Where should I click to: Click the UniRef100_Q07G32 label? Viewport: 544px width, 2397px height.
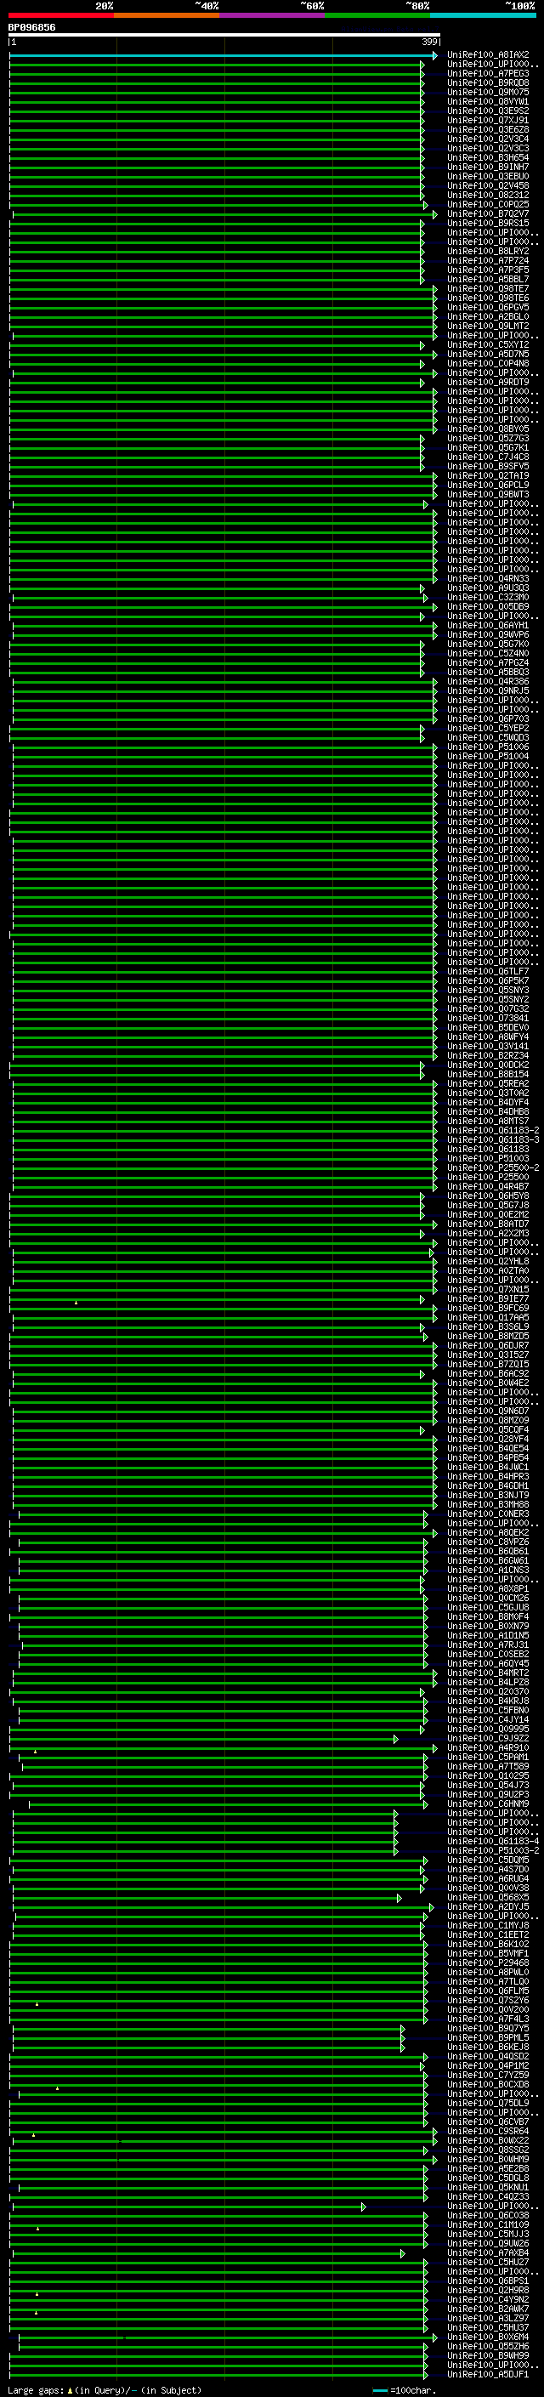point(488,1008)
